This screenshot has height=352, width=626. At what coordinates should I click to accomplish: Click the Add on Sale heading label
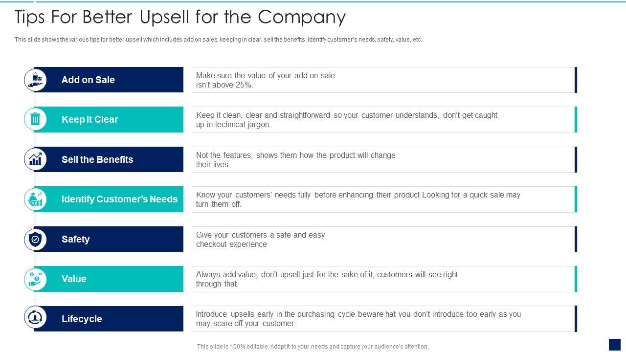(88, 80)
